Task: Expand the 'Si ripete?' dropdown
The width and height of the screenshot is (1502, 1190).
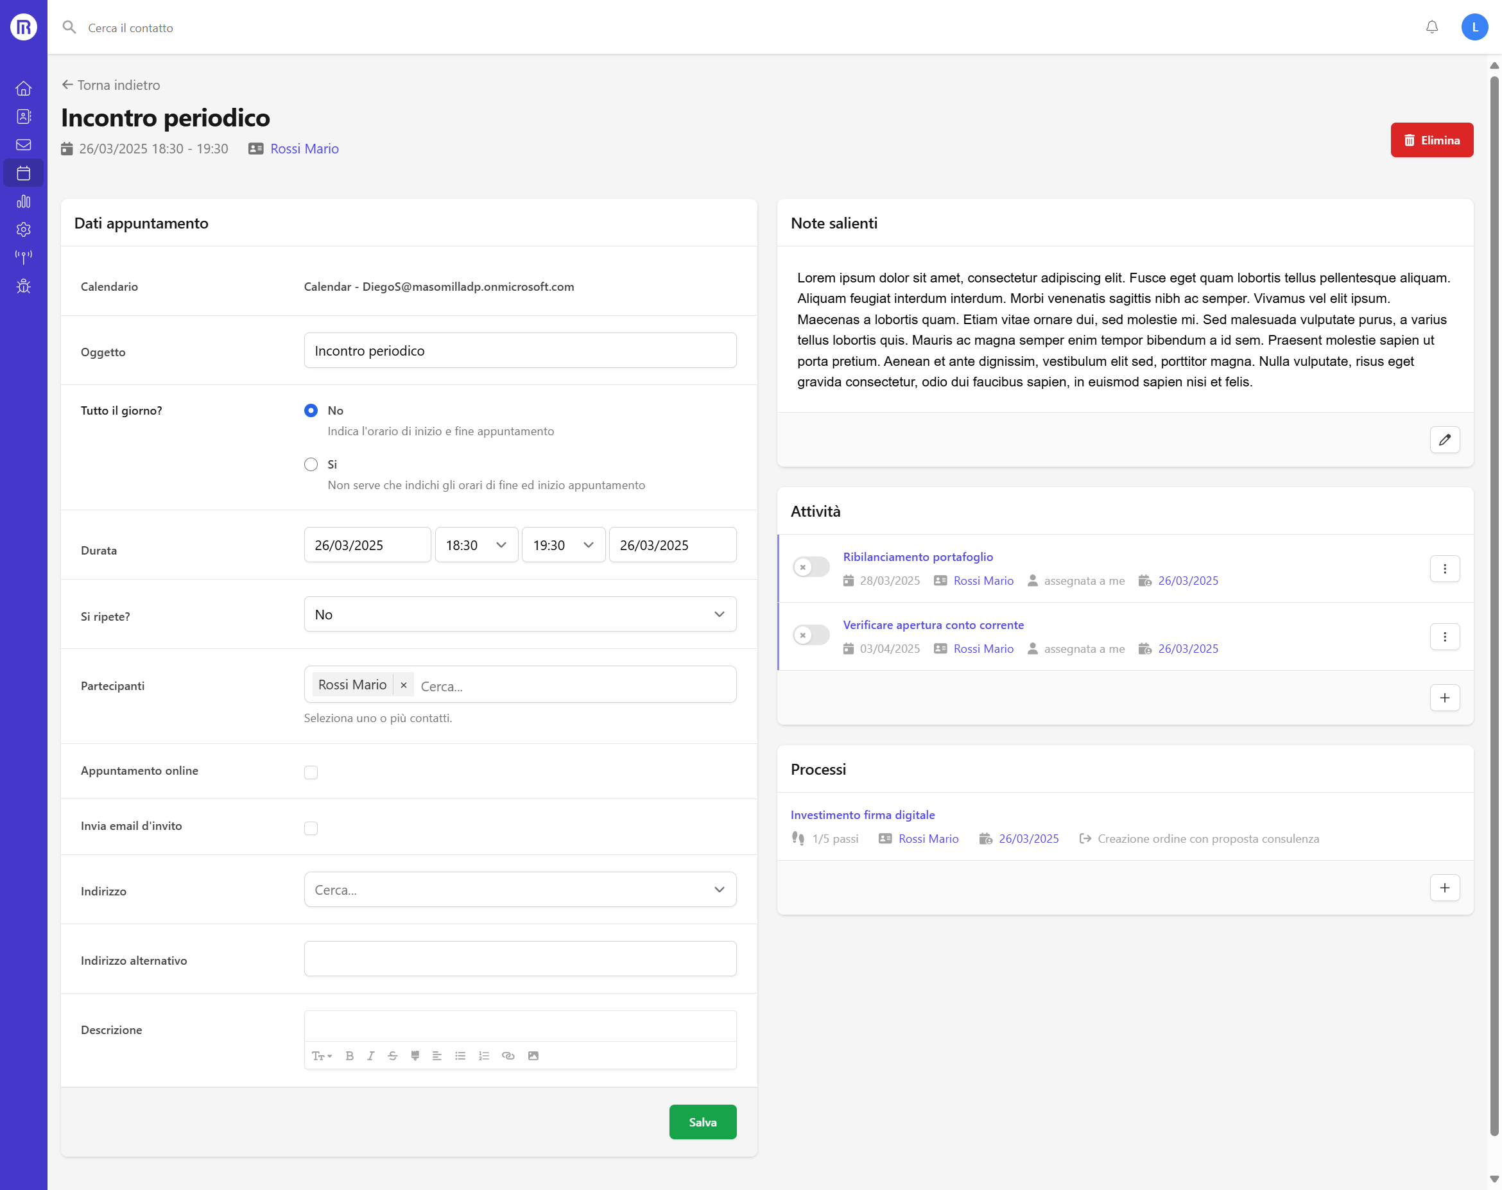Action: coord(520,614)
